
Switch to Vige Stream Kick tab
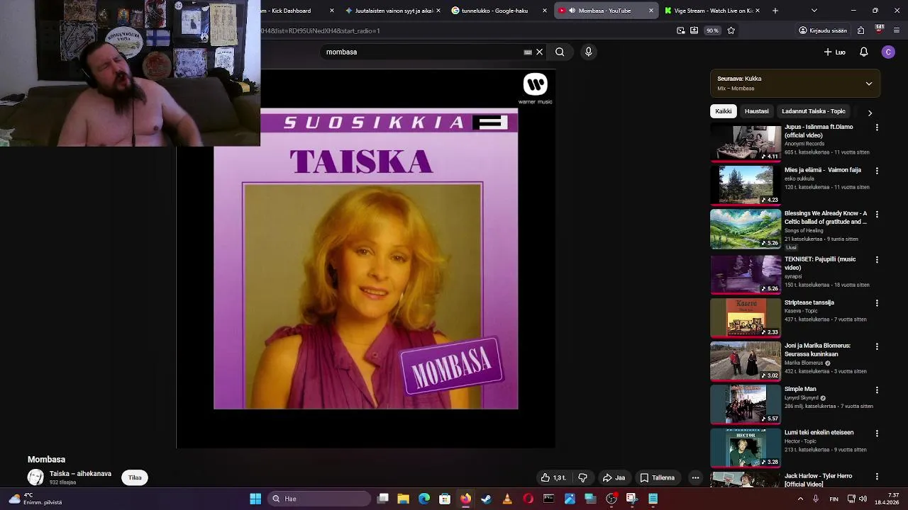[712, 11]
